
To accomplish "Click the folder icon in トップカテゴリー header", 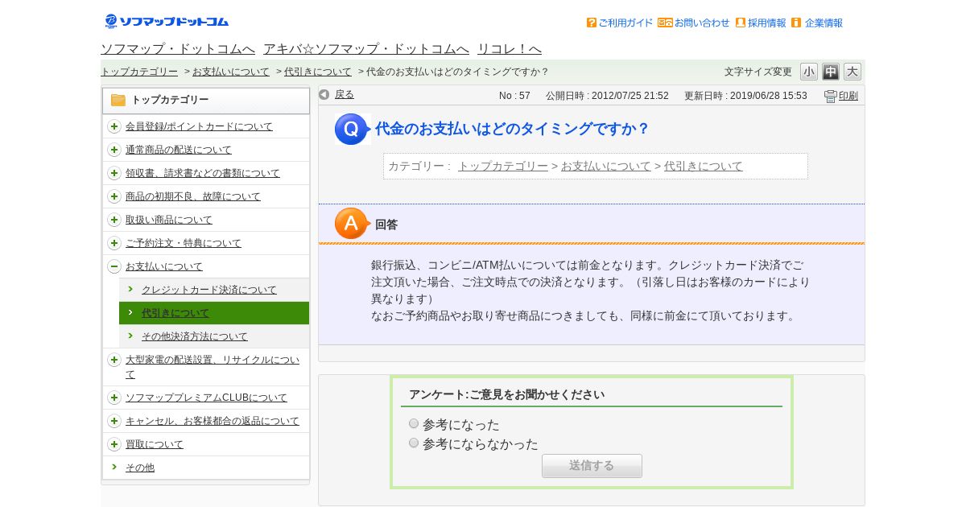I will 118,100.
